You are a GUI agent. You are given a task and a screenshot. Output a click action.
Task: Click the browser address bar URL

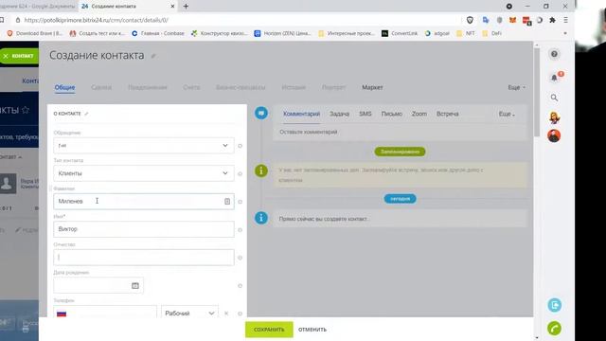point(97,20)
